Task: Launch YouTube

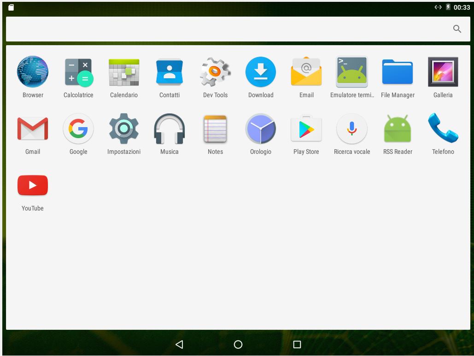Action: (x=33, y=185)
